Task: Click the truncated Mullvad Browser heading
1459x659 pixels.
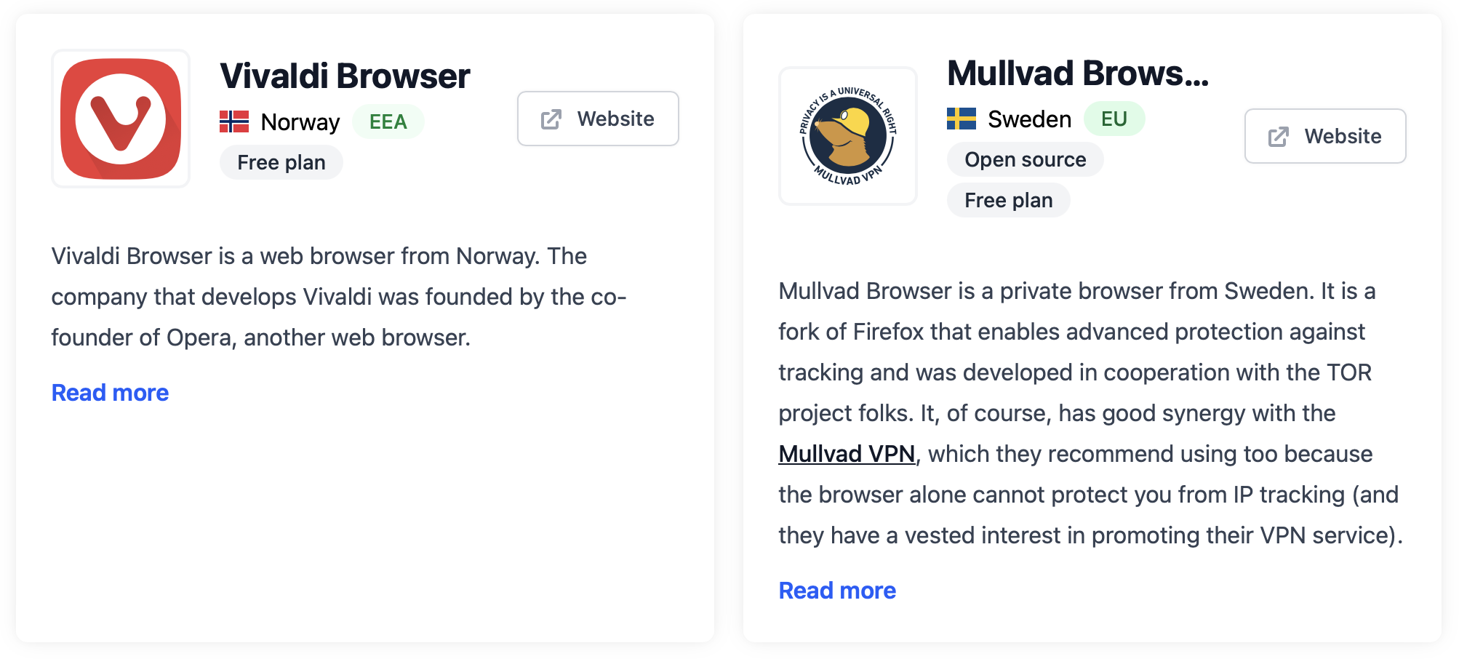Action: coord(1078,73)
